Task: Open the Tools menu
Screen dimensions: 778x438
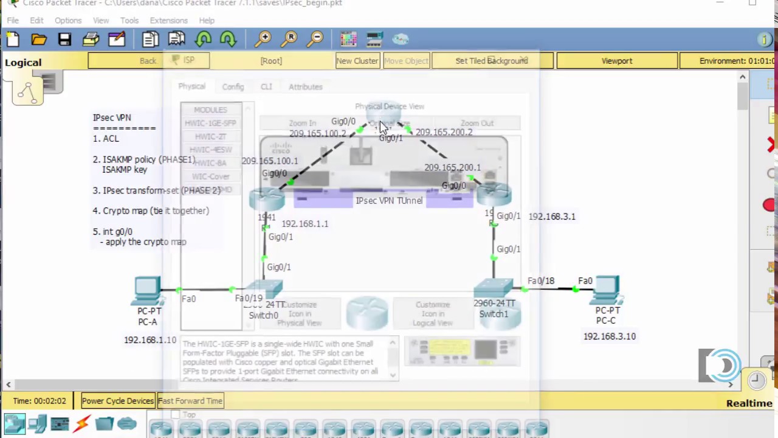Action: (129, 20)
